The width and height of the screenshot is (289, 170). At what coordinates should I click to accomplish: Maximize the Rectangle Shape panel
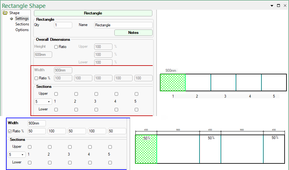click(278, 6)
